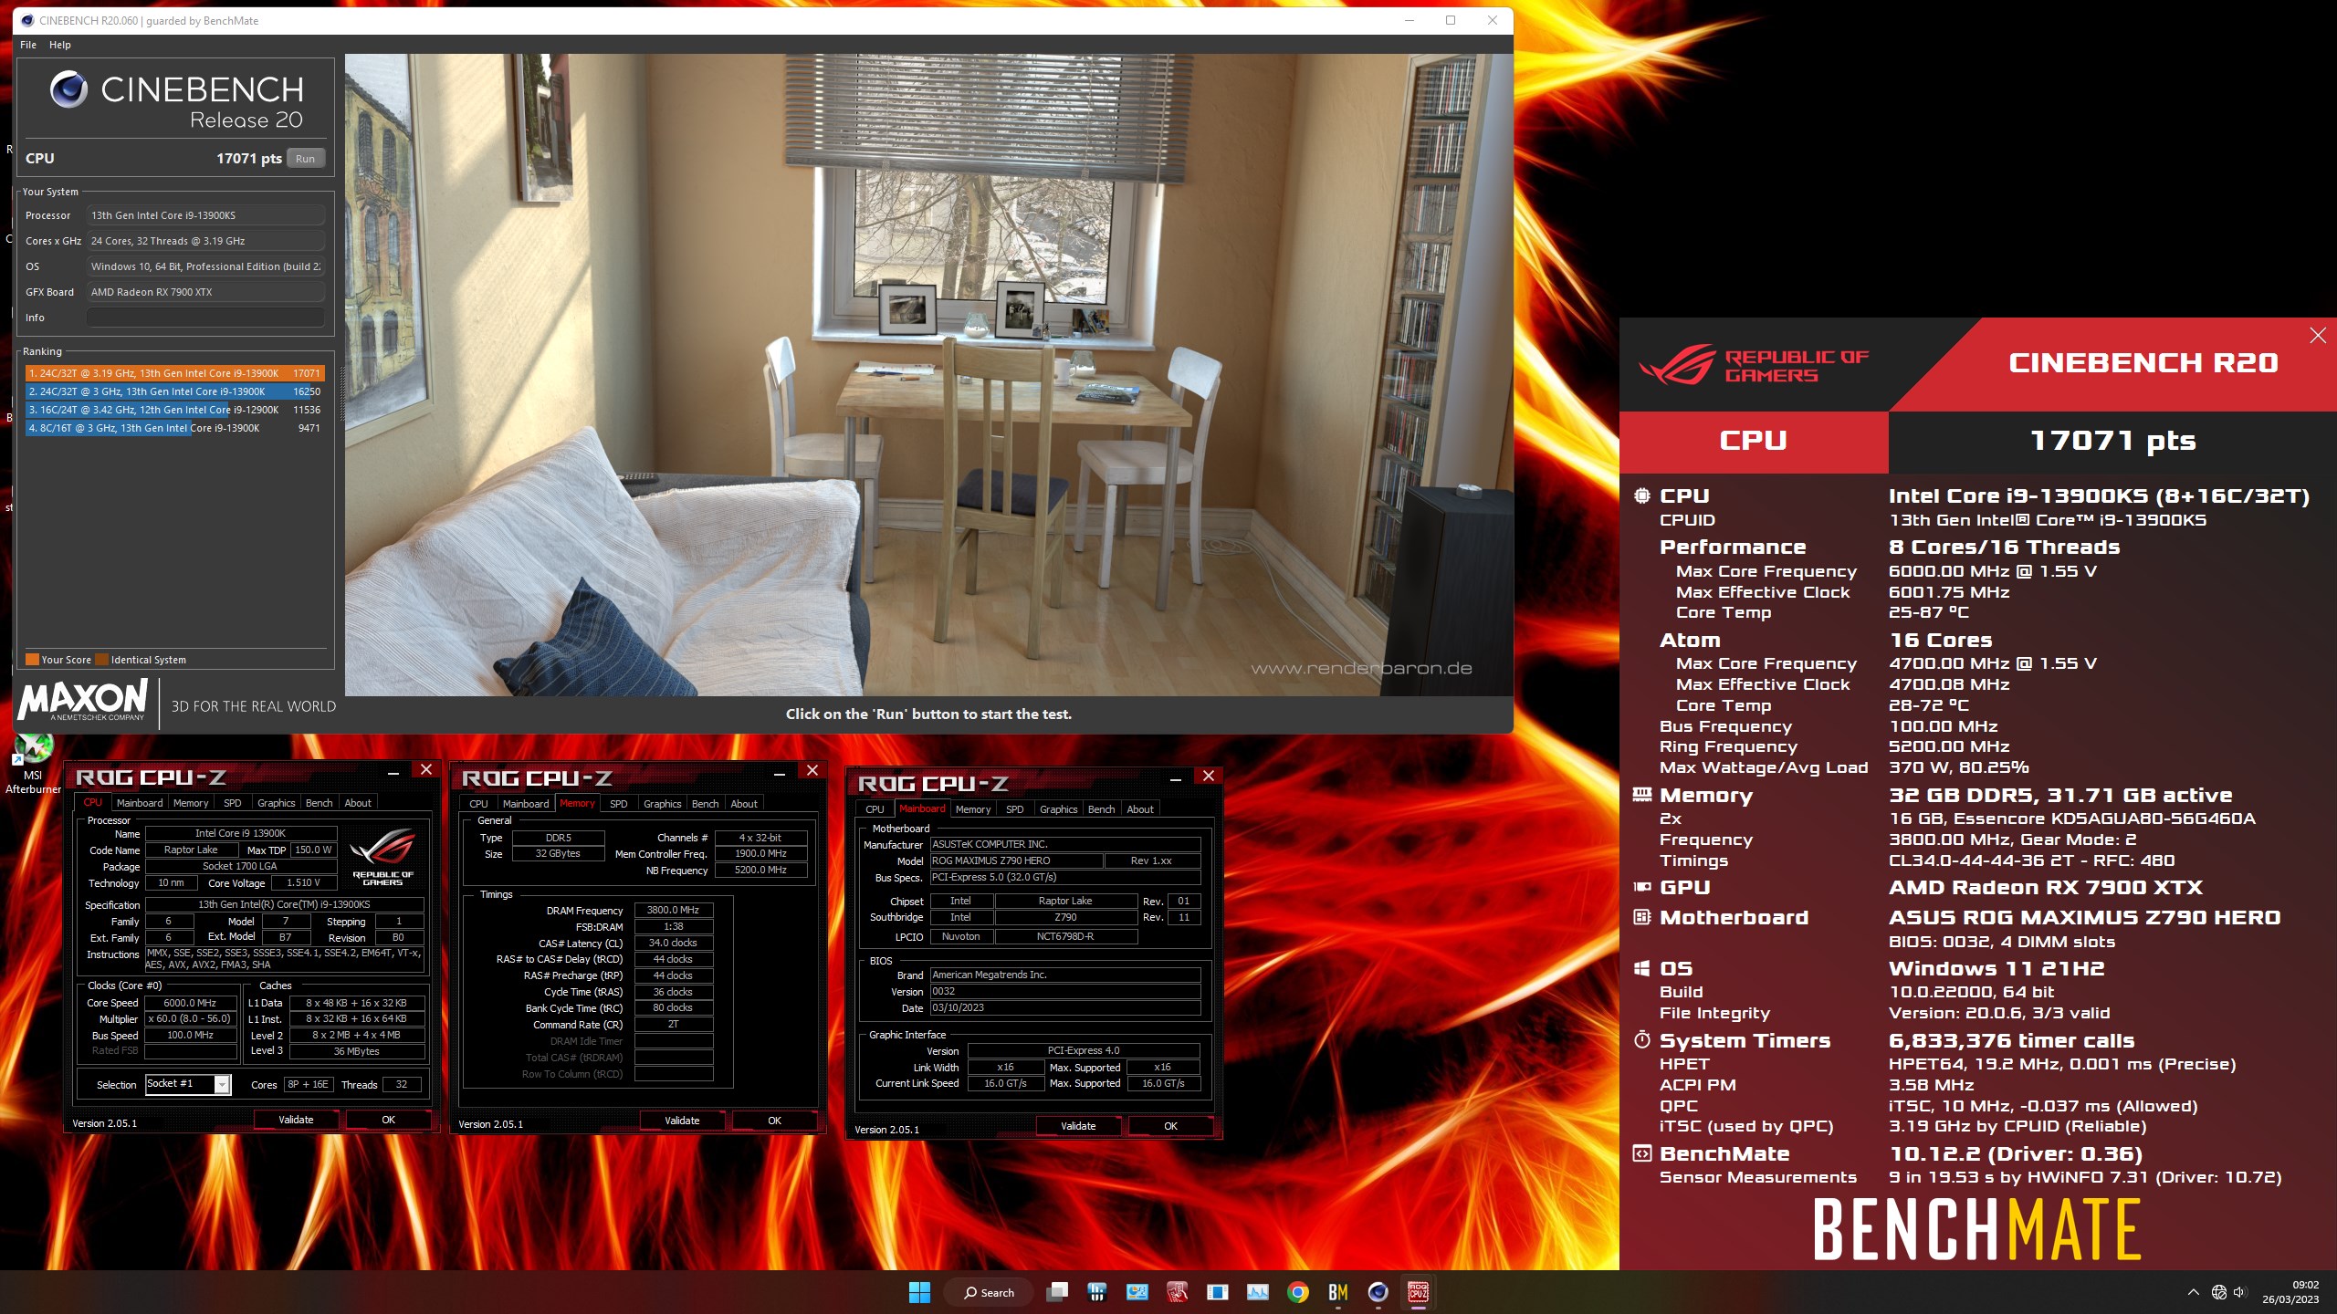
Task: Close the Memory-tab CPU-Z window
Action: coord(812,770)
